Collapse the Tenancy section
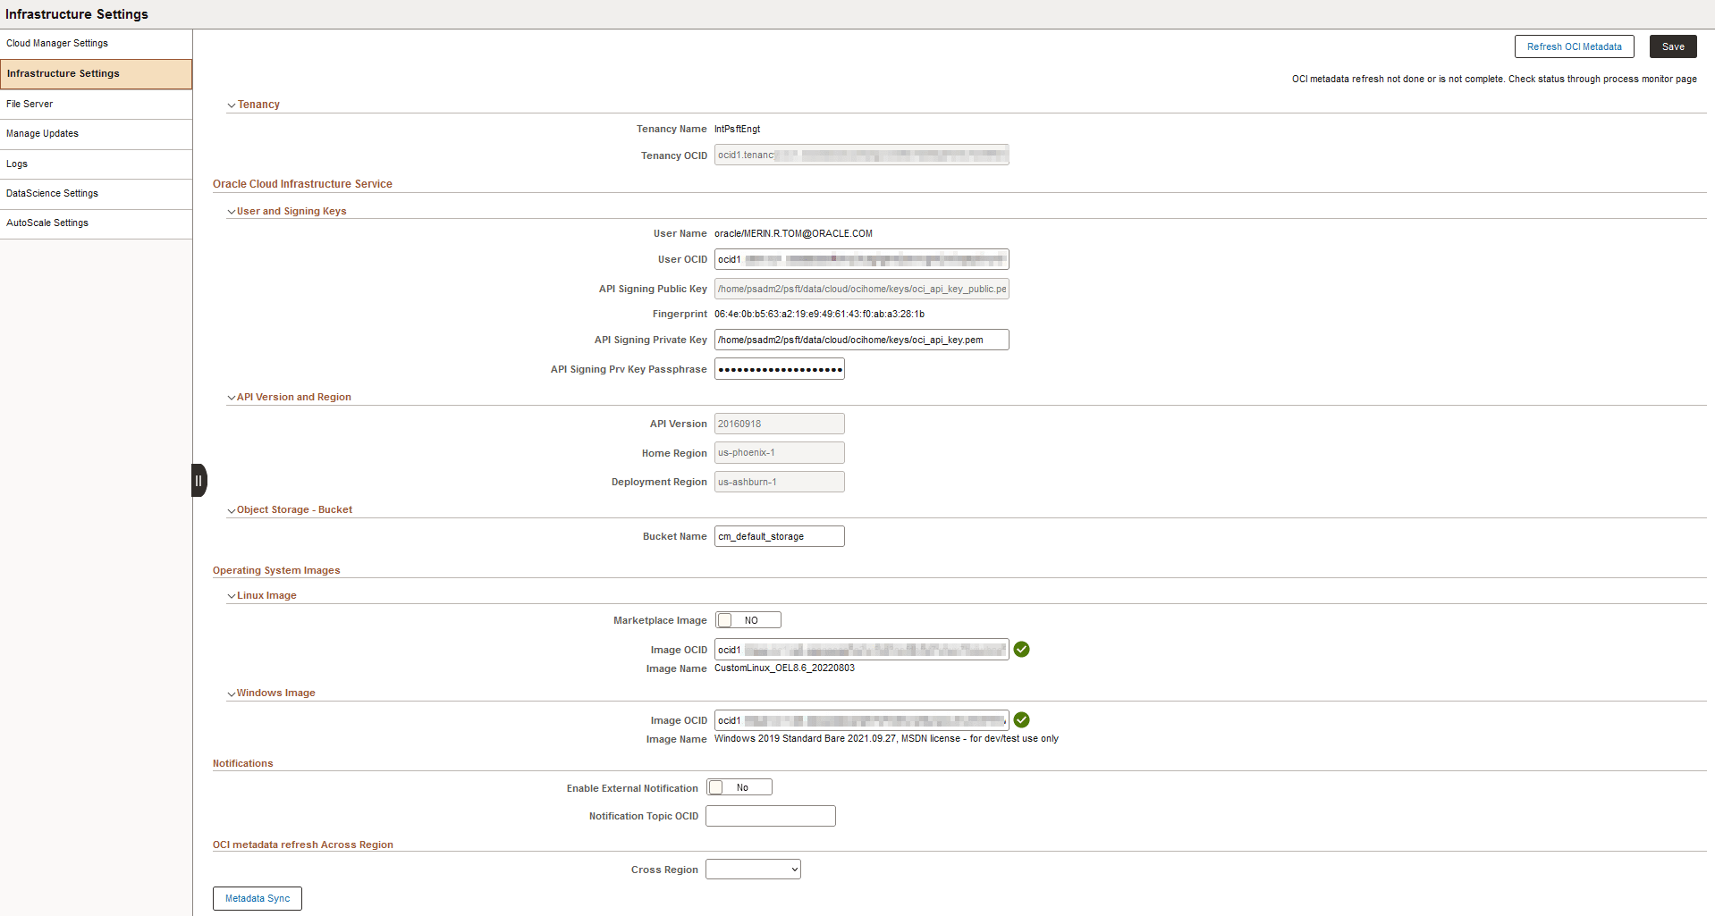The image size is (1715, 916). (x=232, y=104)
